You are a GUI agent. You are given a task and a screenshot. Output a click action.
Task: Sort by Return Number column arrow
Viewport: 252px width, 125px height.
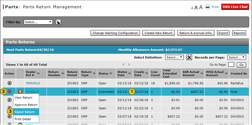63,73
